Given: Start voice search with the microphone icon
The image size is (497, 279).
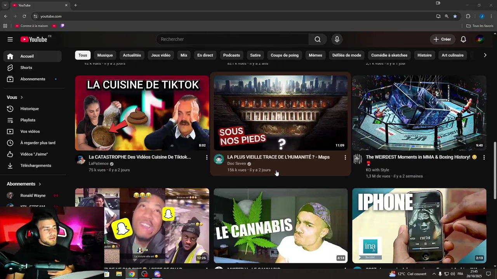Looking at the screenshot, I should coord(337,39).
